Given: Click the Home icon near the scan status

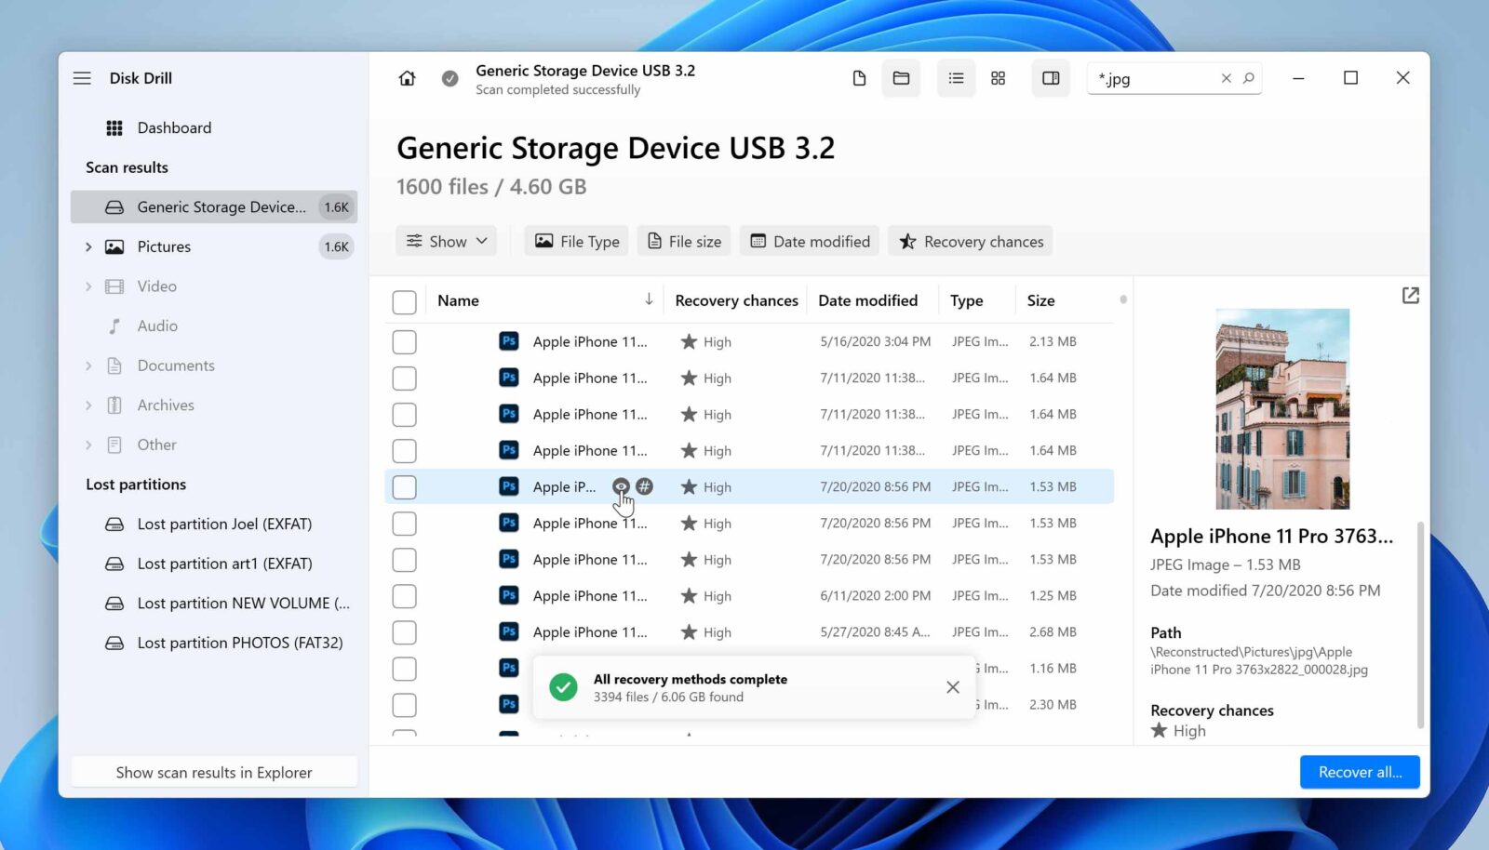Looking at the screenshot, I should tap(407, 78).
